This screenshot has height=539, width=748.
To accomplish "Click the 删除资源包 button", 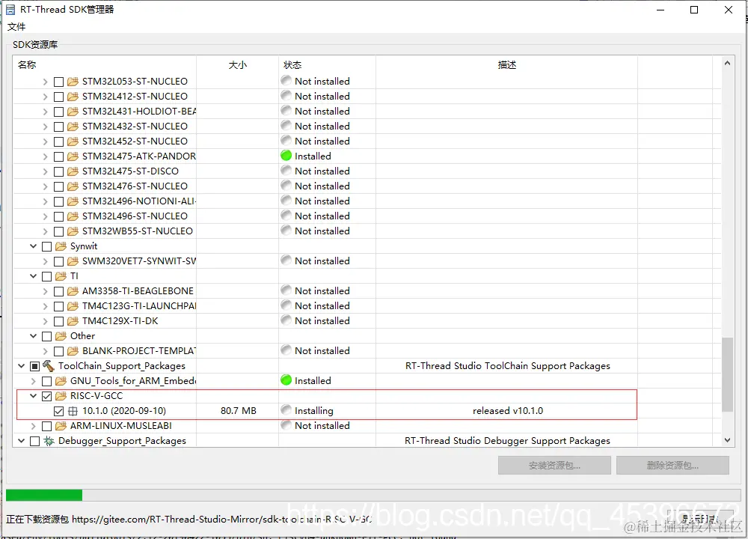I will tap(672, 466).
